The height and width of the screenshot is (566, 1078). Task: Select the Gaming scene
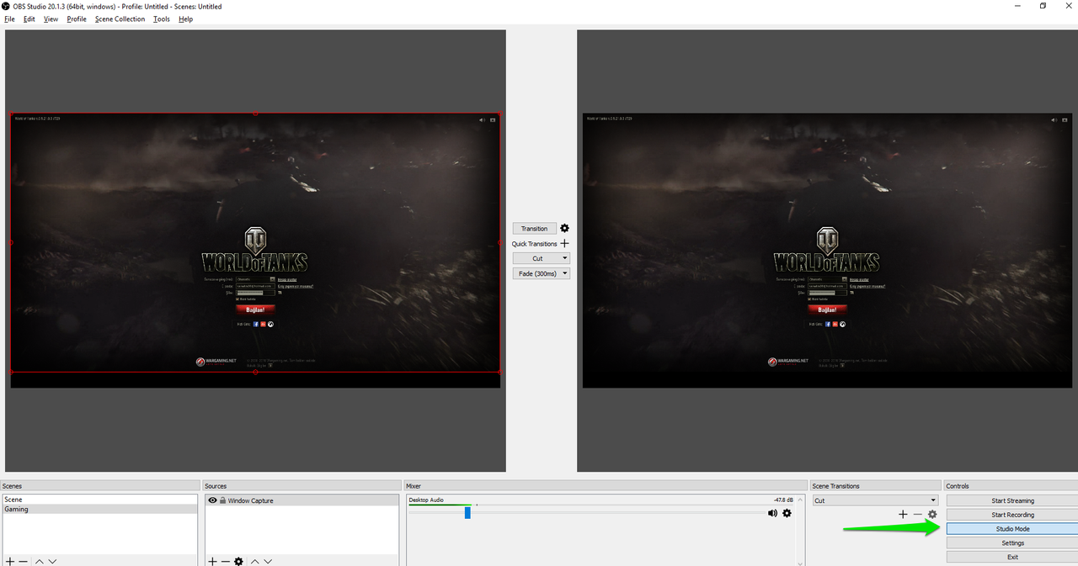tap(99, 509)
